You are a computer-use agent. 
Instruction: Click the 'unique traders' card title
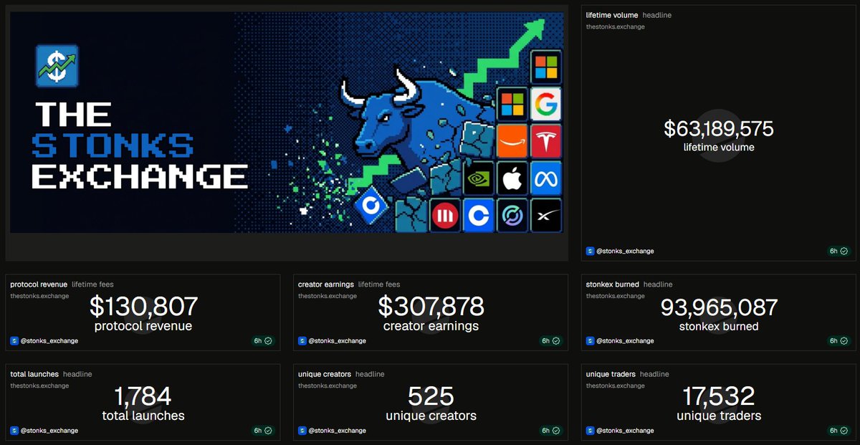coord(611,374)
